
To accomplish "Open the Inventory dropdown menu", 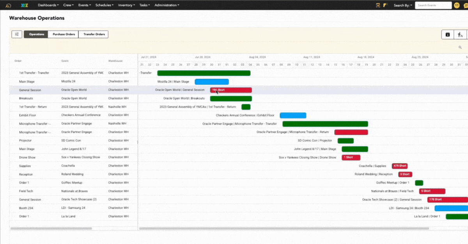I will click(126, 5).
